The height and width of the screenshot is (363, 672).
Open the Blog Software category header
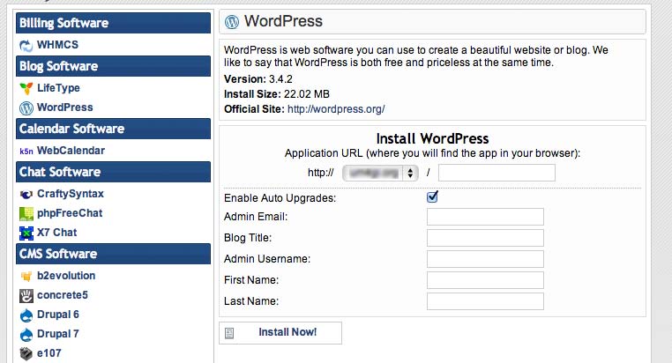113,66
